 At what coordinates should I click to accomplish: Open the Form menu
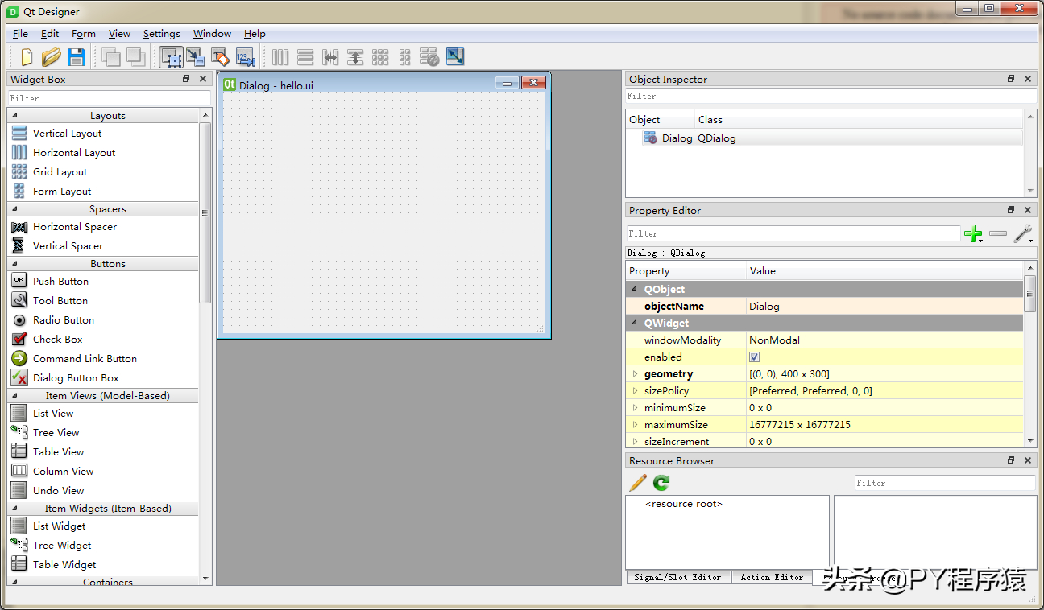84,34
